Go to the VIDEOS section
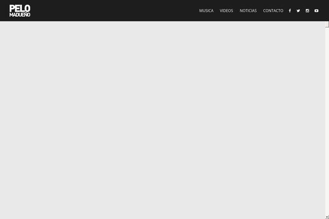 226,11
